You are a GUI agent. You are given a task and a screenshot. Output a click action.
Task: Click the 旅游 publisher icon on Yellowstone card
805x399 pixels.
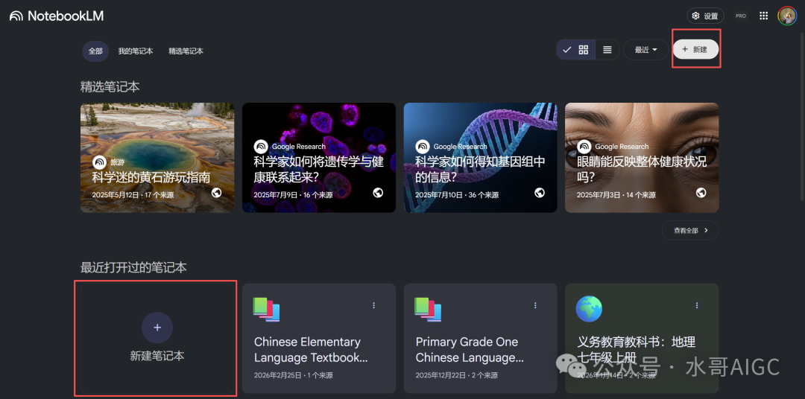(x=100, y=162)
